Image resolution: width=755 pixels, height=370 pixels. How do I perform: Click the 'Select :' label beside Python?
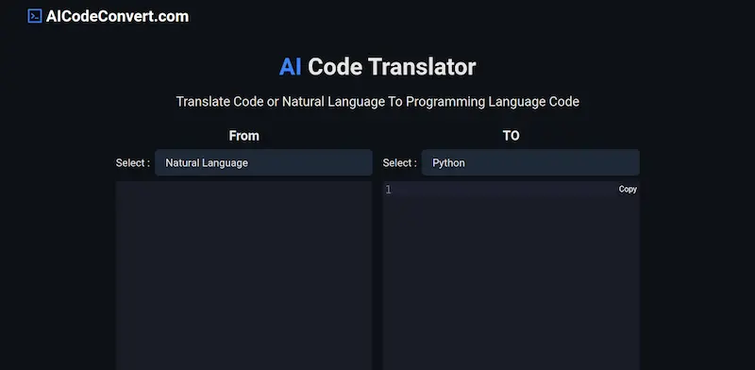click(399, 163)
